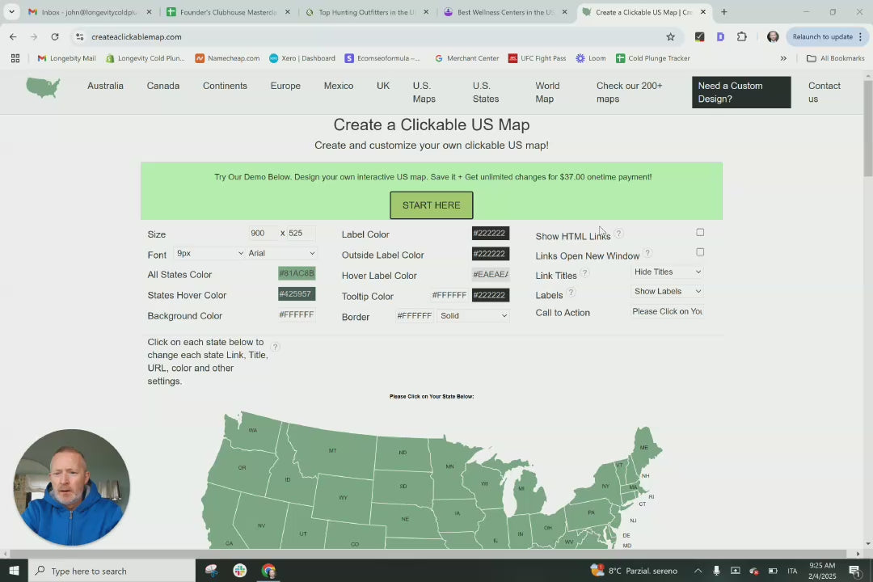
Task: Check the Links Open New Window box
Action: click(700, 252)
